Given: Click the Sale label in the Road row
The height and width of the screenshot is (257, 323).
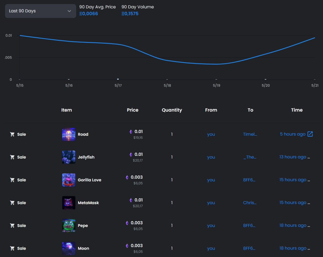Looking at the screenshot, I should point(22,134).
